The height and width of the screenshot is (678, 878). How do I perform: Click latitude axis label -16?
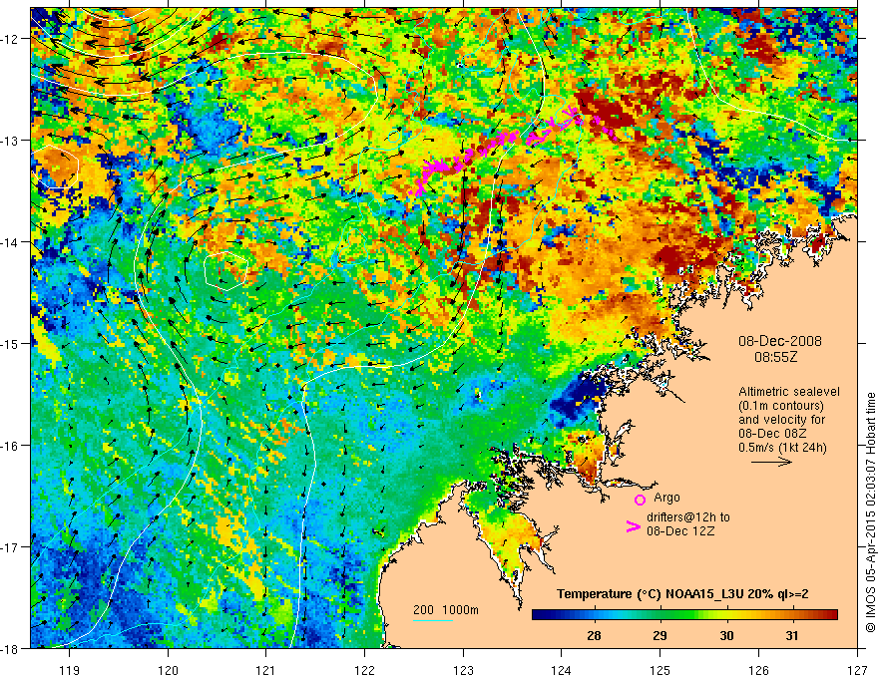pos(11,446)
